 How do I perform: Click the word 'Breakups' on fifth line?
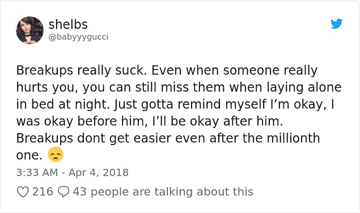45,138
